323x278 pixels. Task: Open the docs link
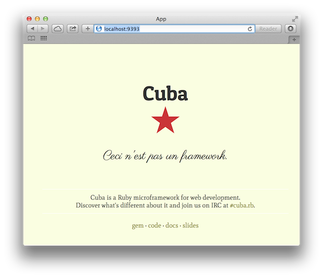[x=172, y=225]
